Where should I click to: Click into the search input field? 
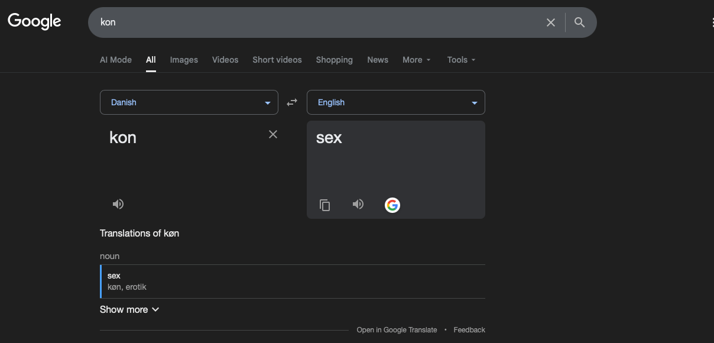pyautogui.click(x=319, y=22)
